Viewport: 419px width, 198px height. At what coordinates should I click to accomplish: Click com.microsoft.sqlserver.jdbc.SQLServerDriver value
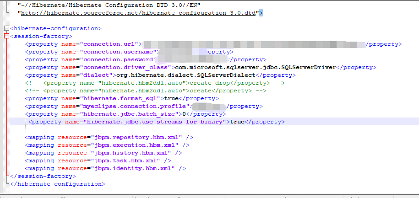(256, 67)
